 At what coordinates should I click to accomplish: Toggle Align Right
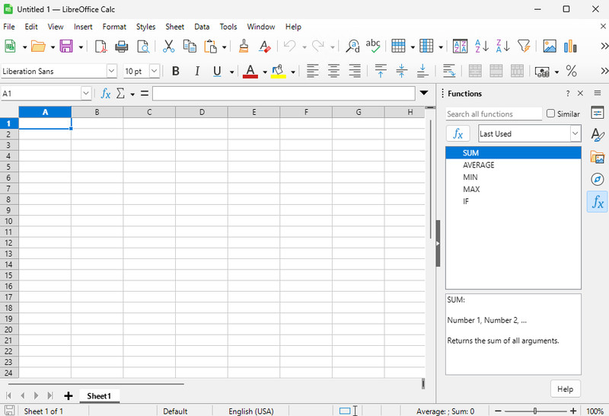[355, 71]
